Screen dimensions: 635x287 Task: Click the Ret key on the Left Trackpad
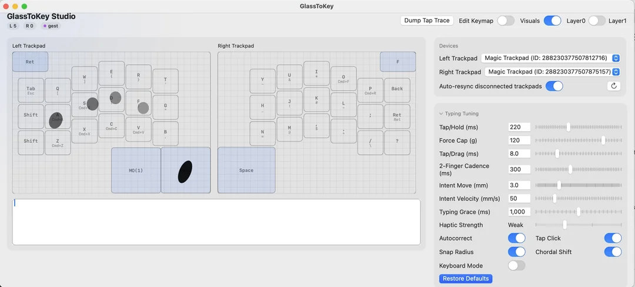(x=30, y=62)
